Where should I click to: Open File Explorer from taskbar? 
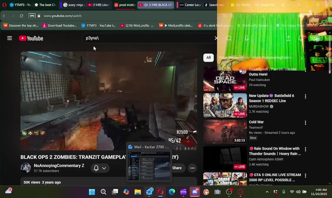[138, 192]
